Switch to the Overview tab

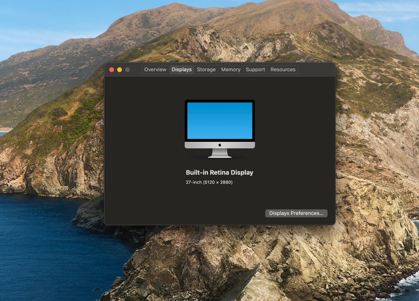click(x=155, y=69)
